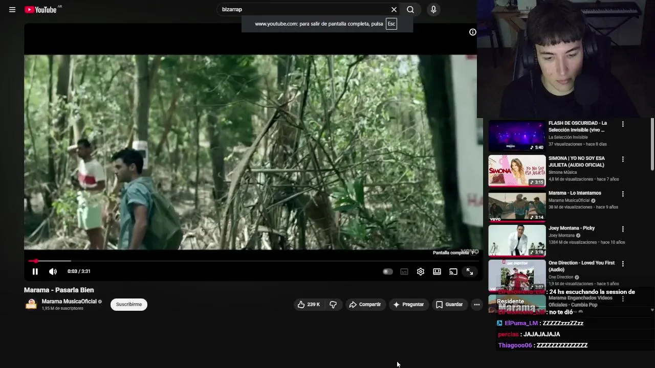Open FLASH DE OSCURIDAD video thumbnail
This screenshot has height=368, width=655.
click(517, 135)
